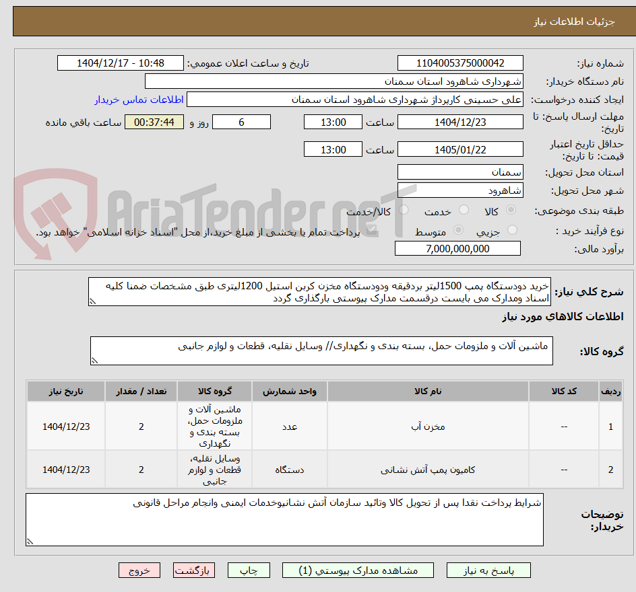The width and height of the screenshot is (636, 592).
Task: Toggle the Islamic treasury payment checkbox
Action: [371, 231]
